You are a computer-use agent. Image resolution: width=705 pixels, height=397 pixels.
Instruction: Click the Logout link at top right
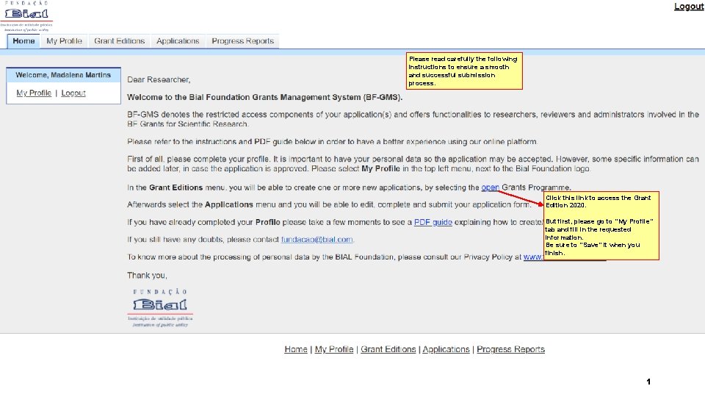[689, 7]
